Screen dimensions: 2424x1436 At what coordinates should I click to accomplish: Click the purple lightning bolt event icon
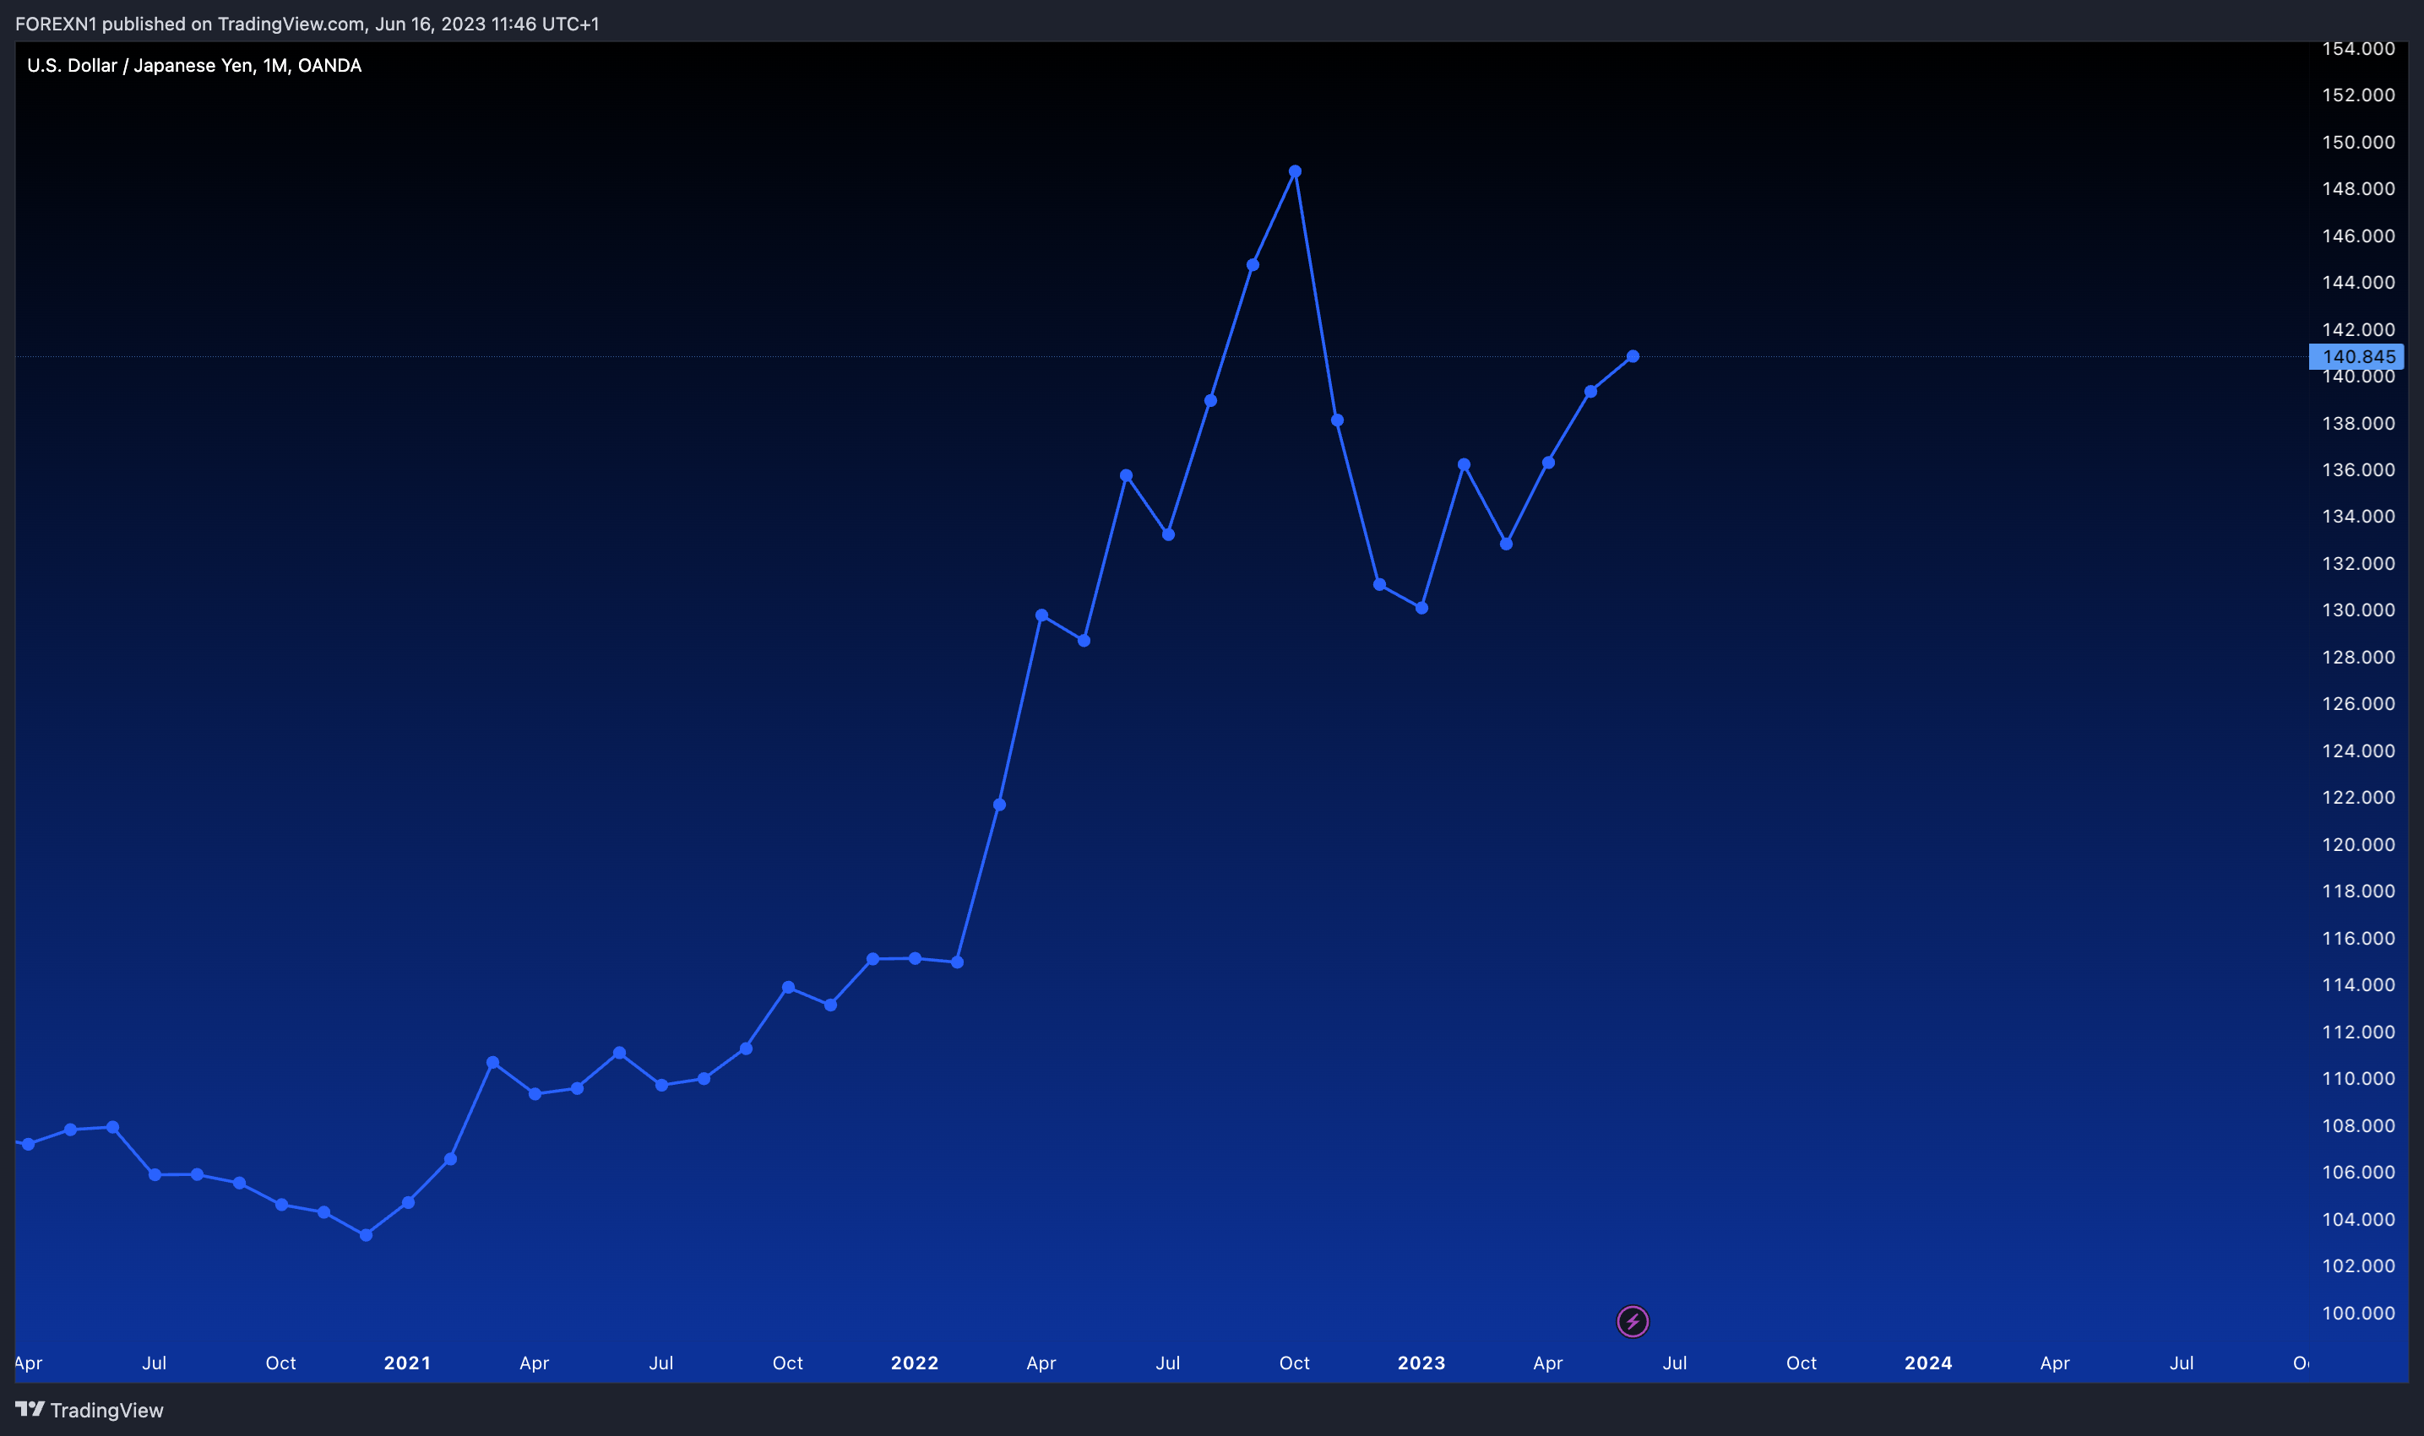[1632, 1321]
